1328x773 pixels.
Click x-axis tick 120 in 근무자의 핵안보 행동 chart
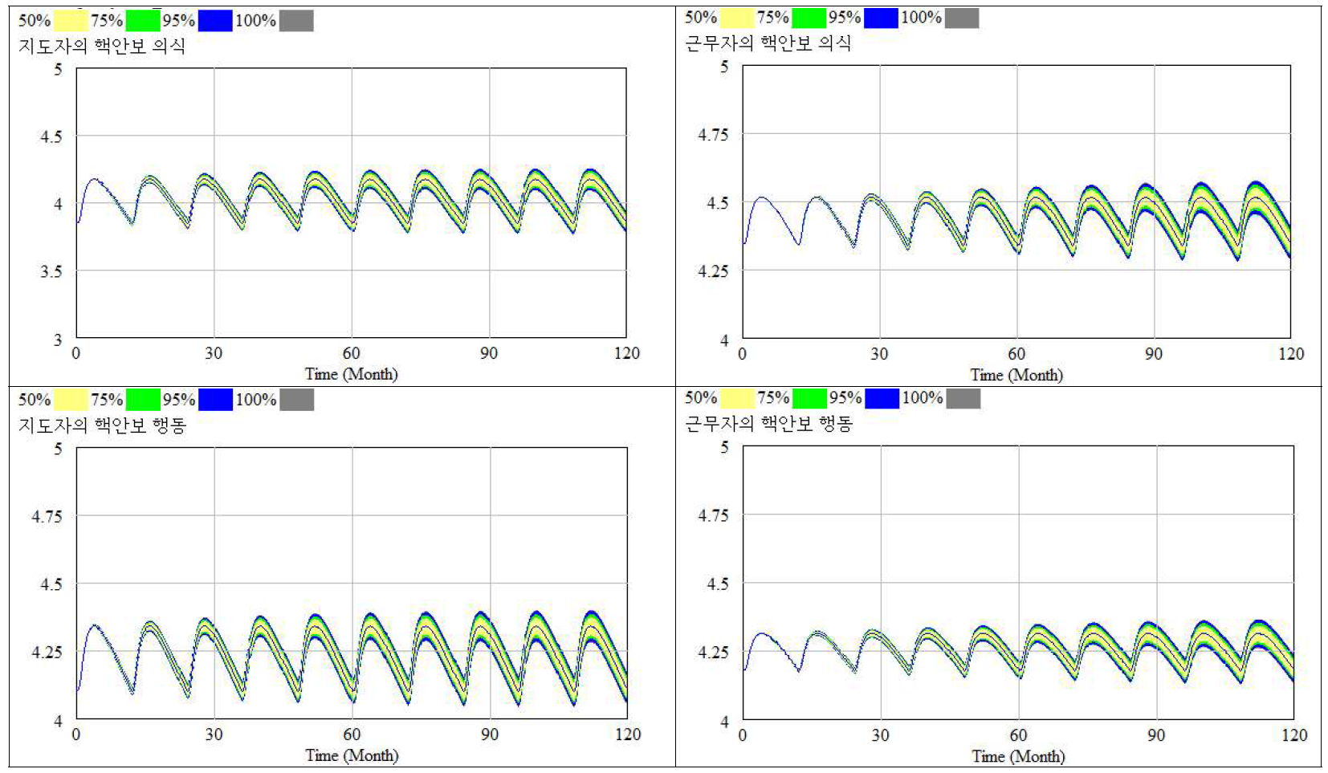click(x=1294, y=735)
